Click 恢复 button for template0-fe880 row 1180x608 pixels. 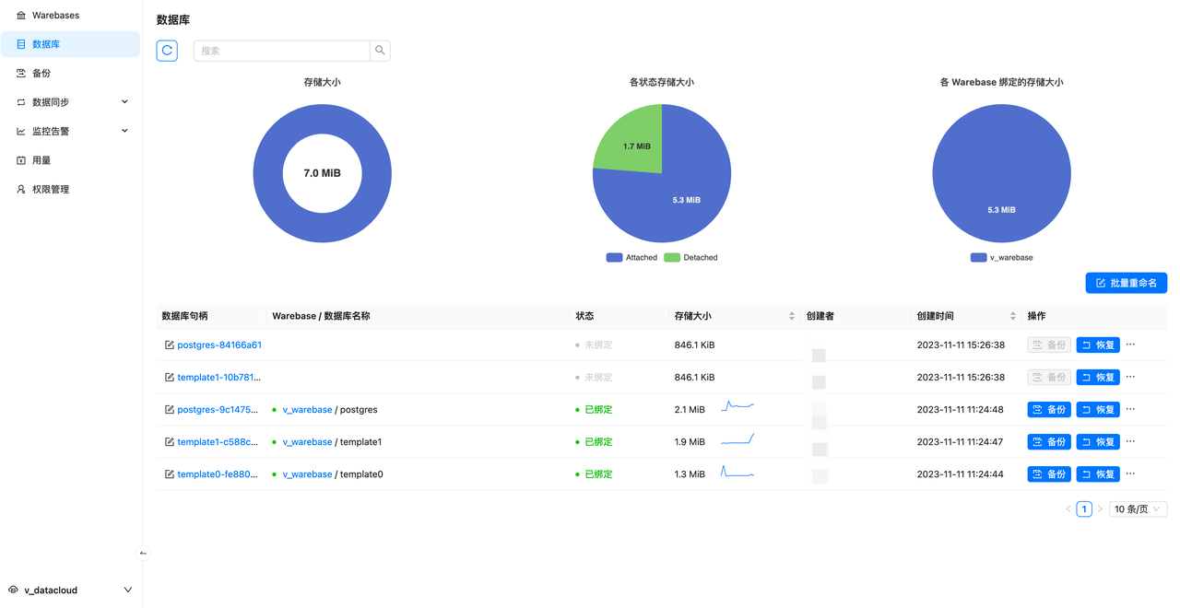pyautogui.click(x=1098, y=474)
